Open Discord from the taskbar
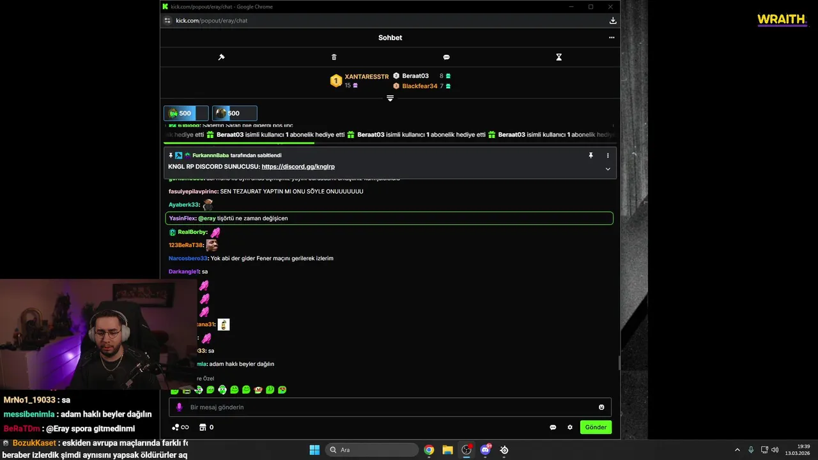The height and width of the screenshot is (460, 818). coord(485,450)
